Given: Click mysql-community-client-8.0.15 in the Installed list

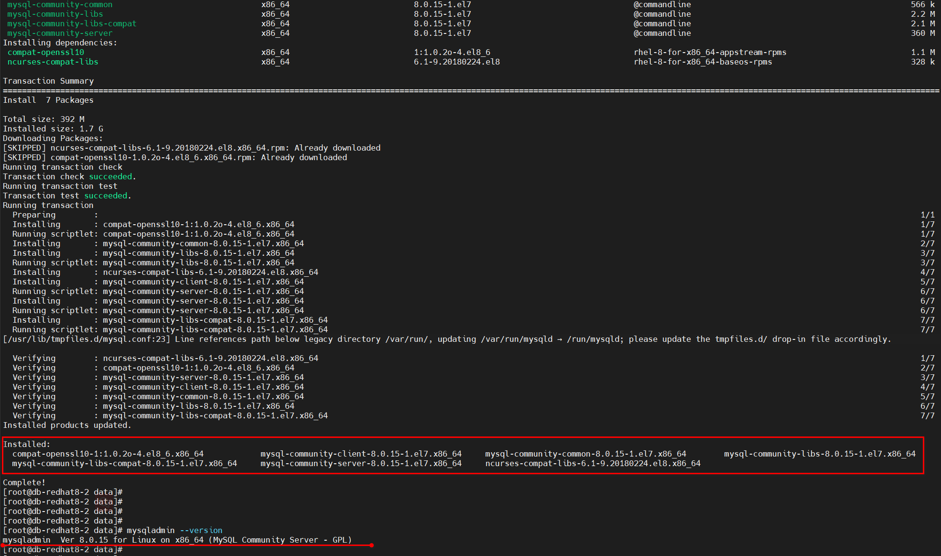Looking at the screenshot, I should tap(361, 454).
